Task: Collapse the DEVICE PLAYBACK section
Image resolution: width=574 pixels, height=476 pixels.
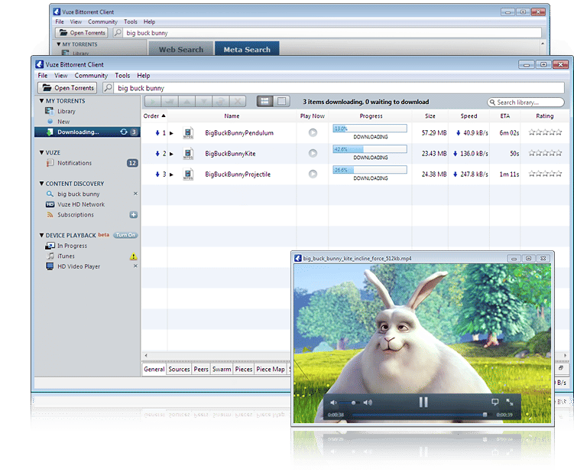Action: (41, 235)
